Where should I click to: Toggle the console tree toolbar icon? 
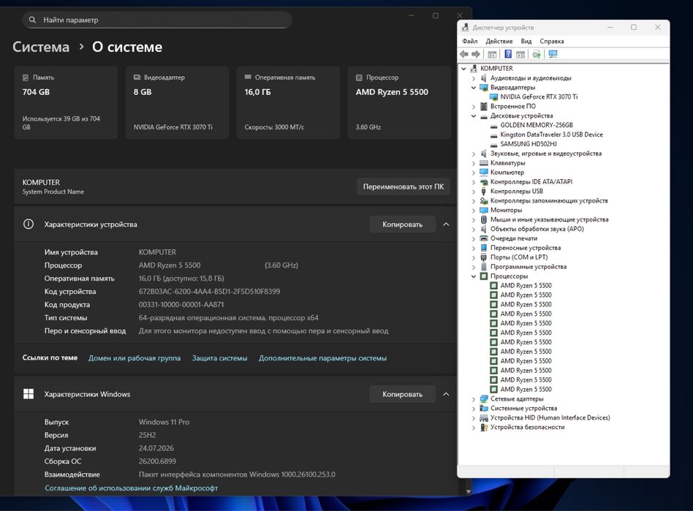[492, 54]
